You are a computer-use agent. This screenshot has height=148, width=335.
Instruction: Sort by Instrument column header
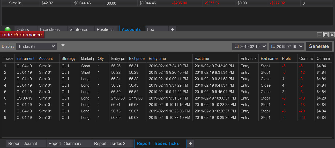pyautogui.click(x=26, y=59)
